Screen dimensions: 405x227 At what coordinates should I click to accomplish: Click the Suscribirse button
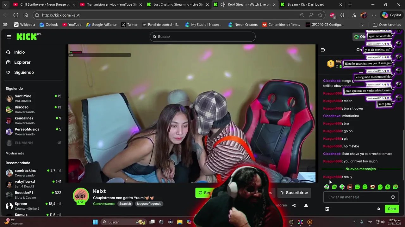click(x=294, y=193)
